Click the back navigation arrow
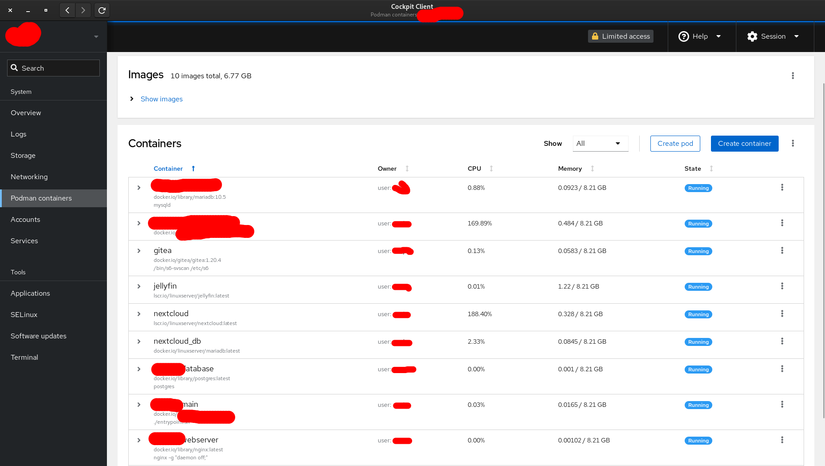825x466 pixels. tap(67, 10)
